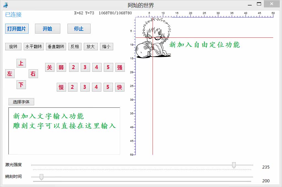Open the 选择字体 font chooser

[x=21, y=102]
